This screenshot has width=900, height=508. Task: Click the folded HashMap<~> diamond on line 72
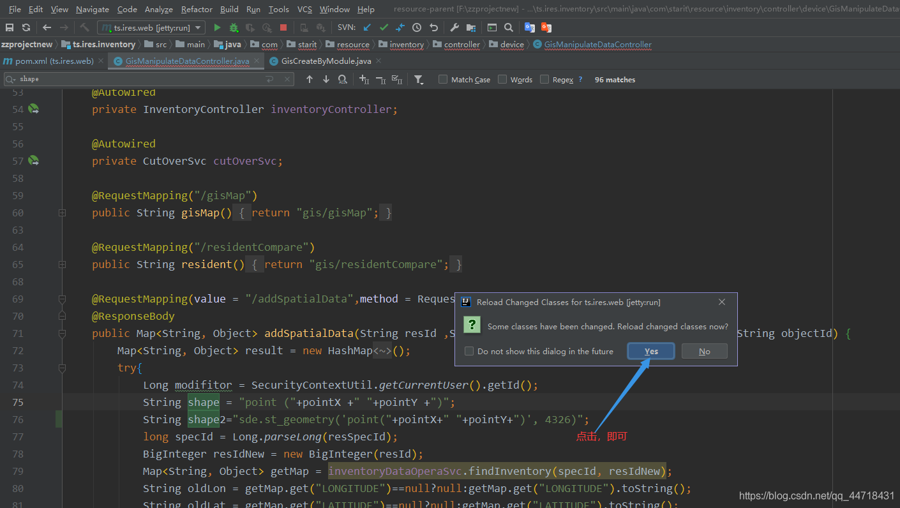[382, 350]
